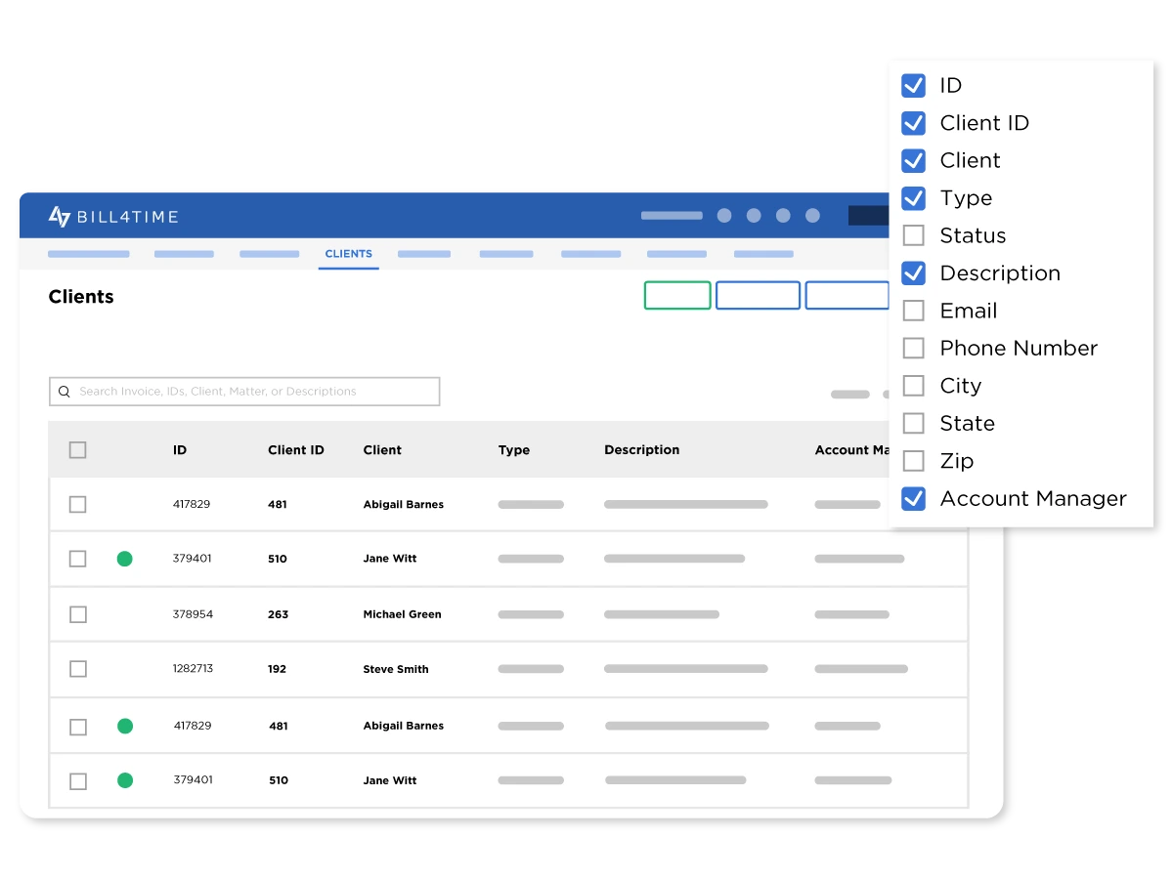The height and width of the screenshot is (879, 1173).
Task: Click the Bill4Time logo in header
Action: (x=112, y=217)
